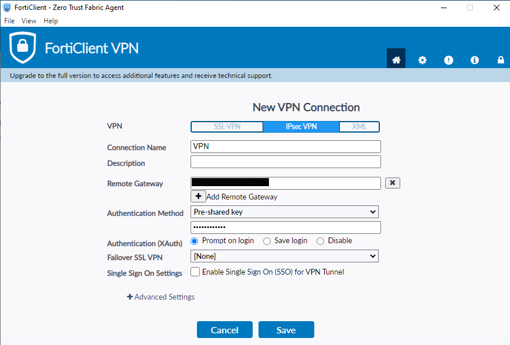Viewport: 510px width, 345px height.
Task: Open the File menu
Action: click(9, 21)
